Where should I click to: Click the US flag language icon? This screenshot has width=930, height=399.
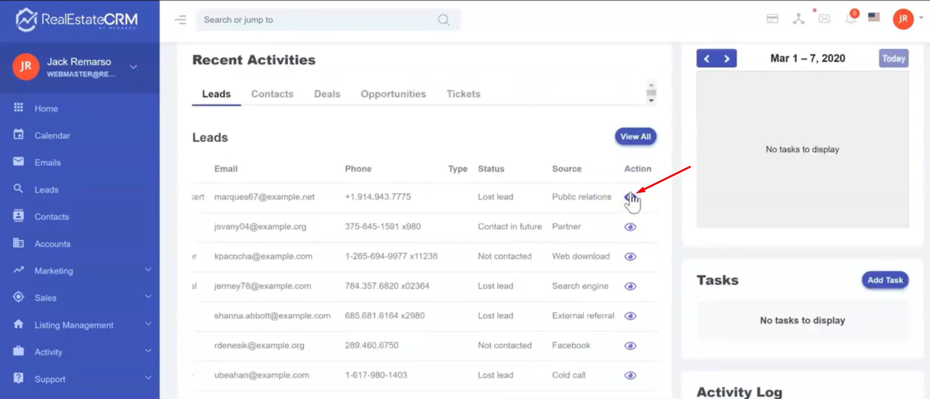tap(874, 17)
